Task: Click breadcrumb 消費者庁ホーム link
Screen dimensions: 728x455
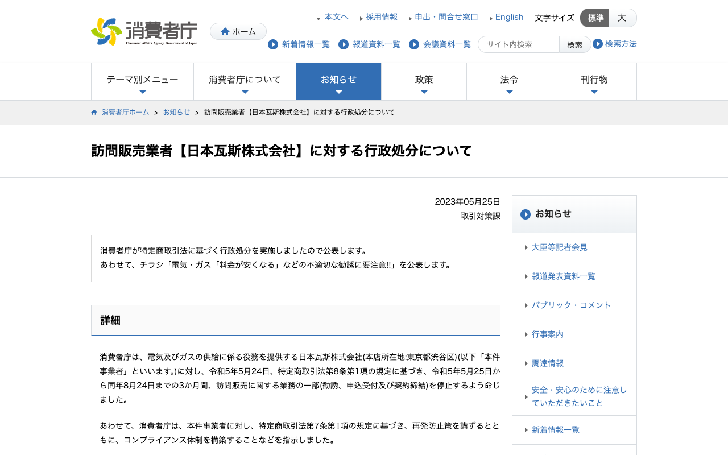Action: pos(126,112)
